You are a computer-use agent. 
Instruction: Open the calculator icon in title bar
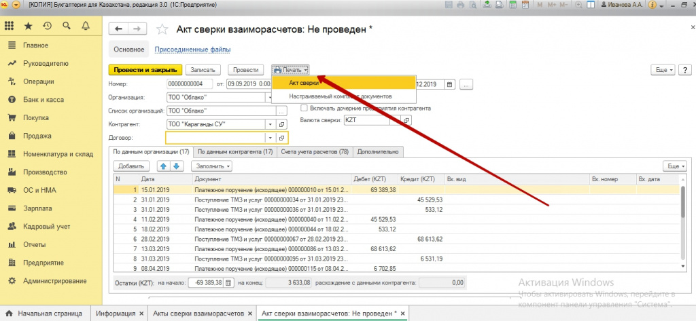point(513,5)
